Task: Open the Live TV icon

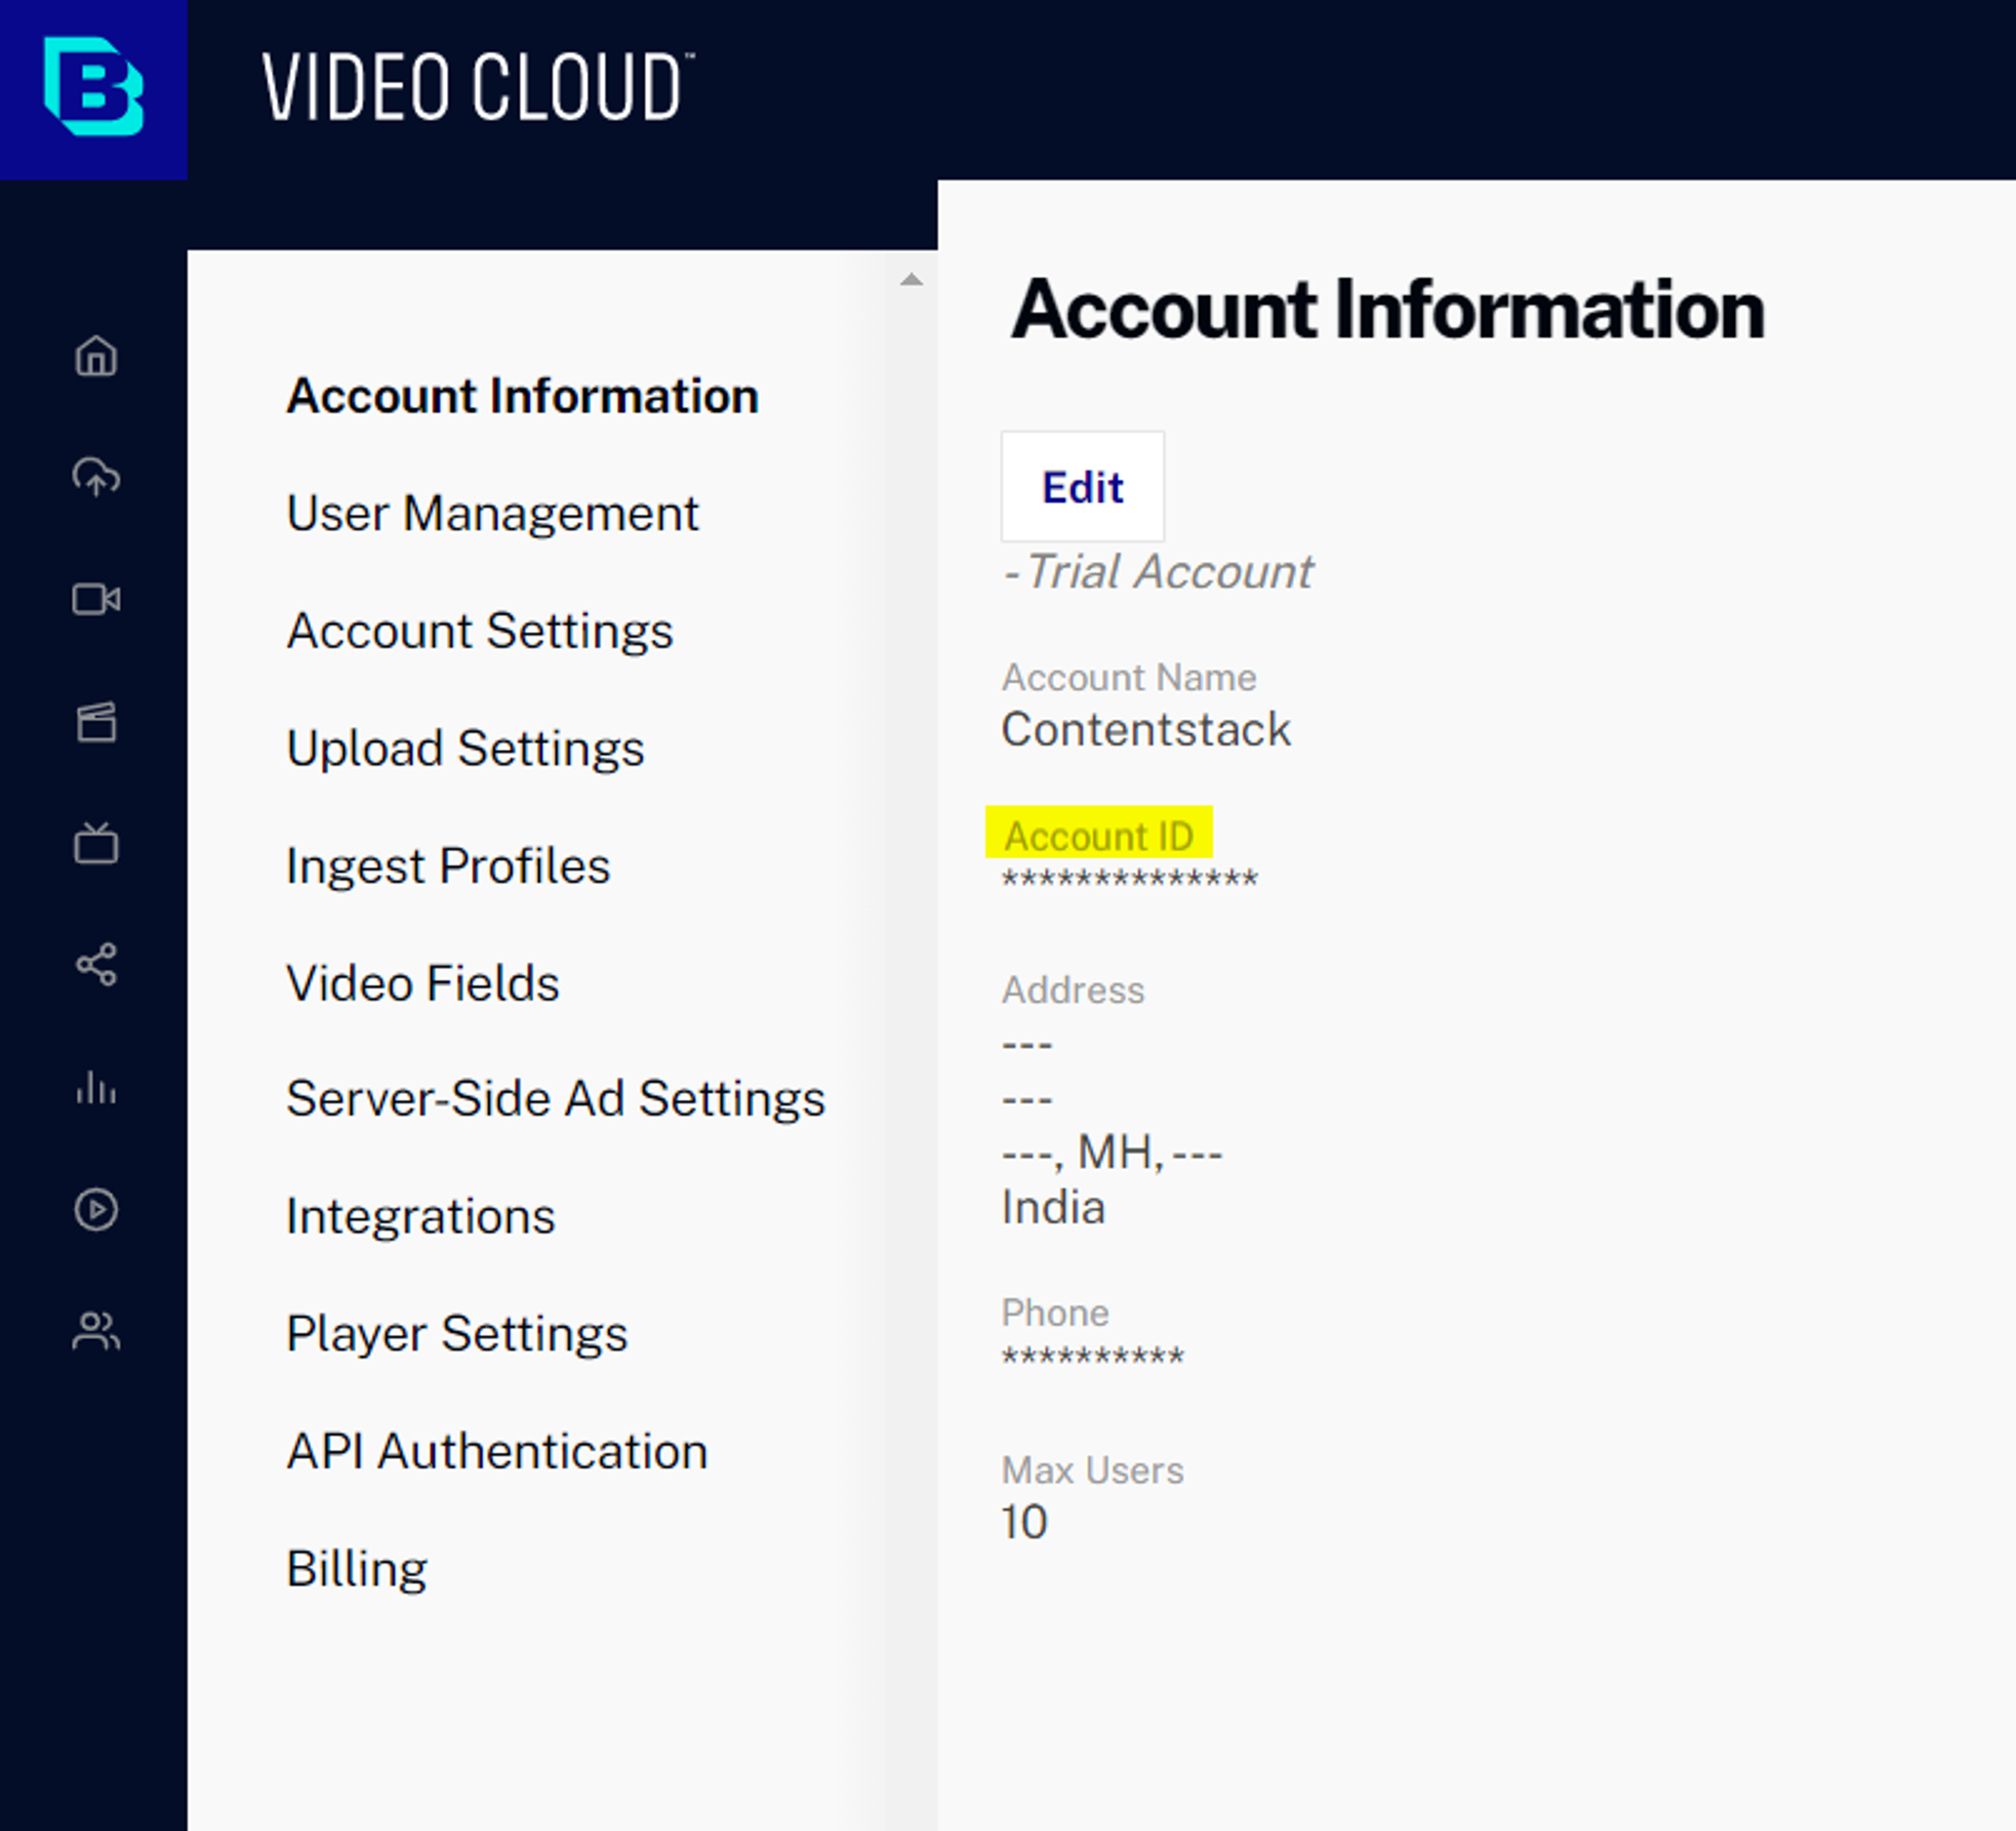Action: click(96, 843)
